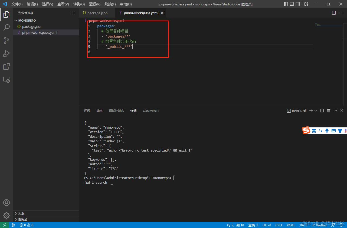Image resolution: width=347 pixels, height=228 pixels.
Task: Open package.json in the file tree
Action: point(46,26)
